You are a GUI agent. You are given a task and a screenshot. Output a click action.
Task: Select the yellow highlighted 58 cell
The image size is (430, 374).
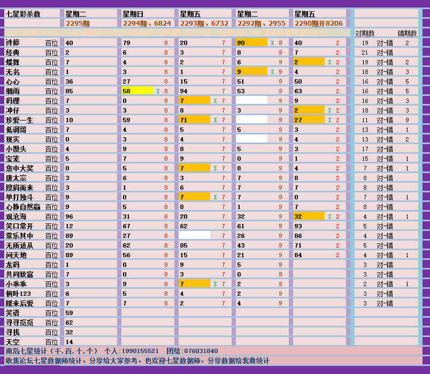[137, 91]
